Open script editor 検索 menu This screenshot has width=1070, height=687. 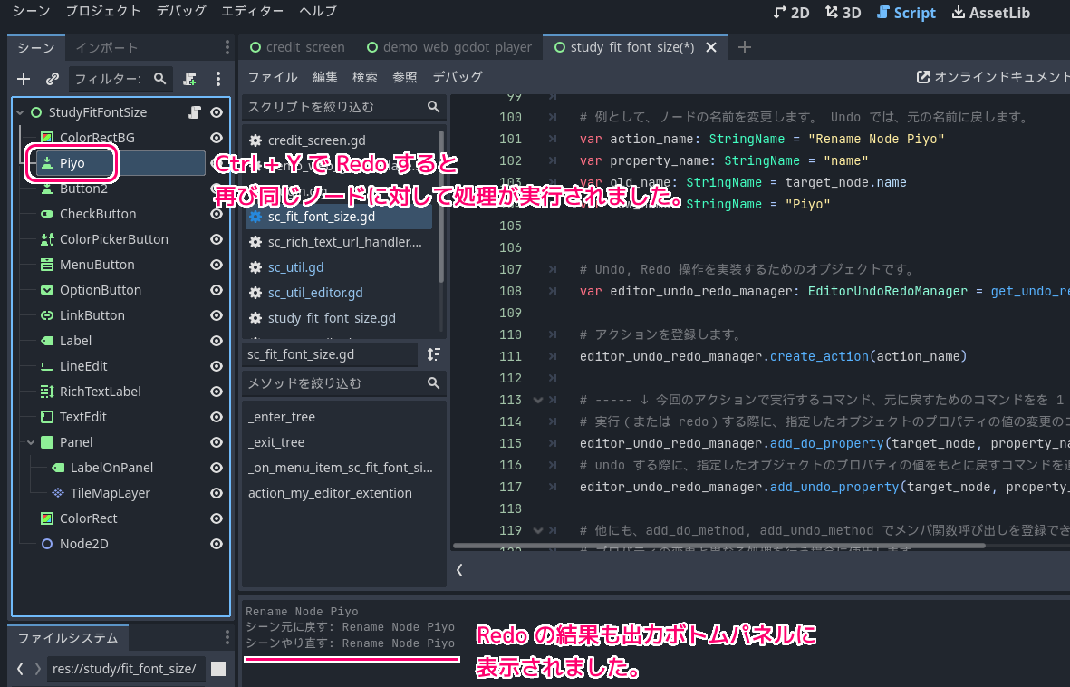pyautogui.click(x=364, y=77)
